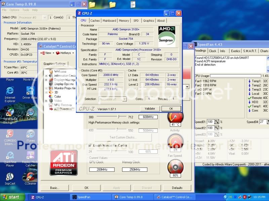269x201 pixels.
Task: Click the Speed01 percentage input field
Action: 210,122
